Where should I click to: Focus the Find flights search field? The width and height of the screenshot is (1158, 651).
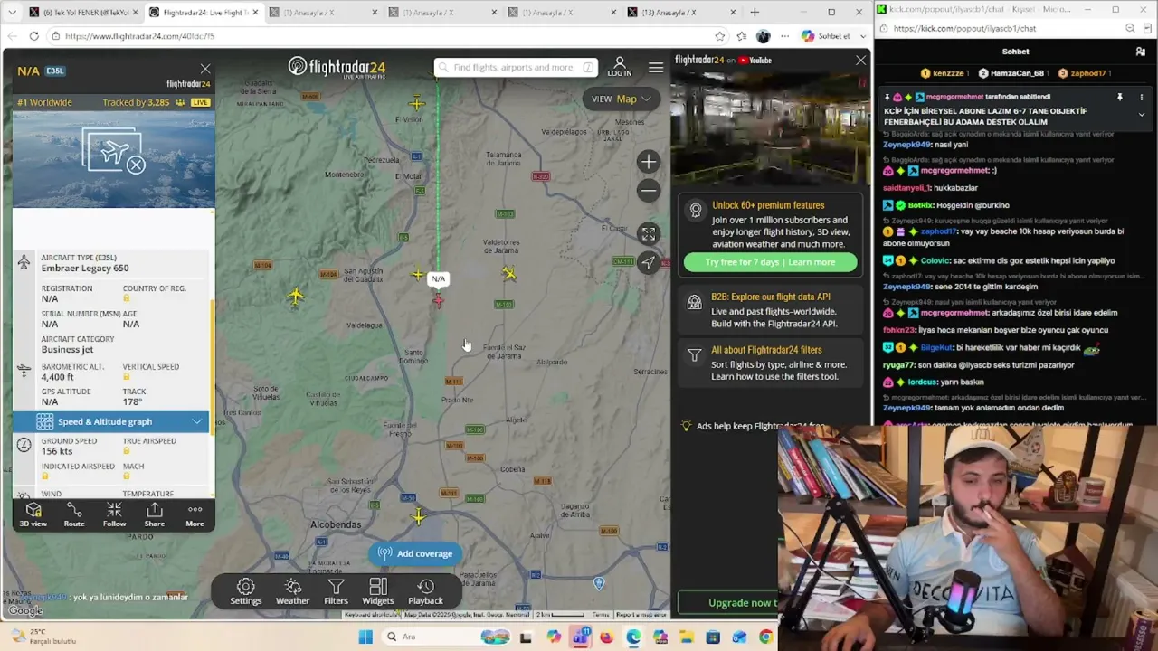515,68
